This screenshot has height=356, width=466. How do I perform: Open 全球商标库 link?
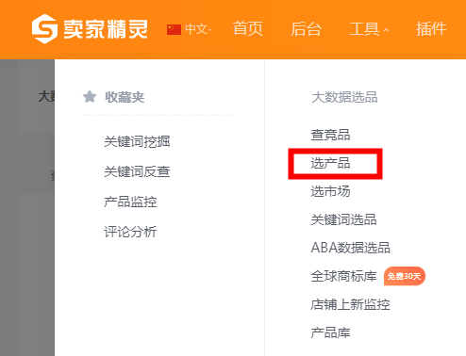tap(343, 276)
